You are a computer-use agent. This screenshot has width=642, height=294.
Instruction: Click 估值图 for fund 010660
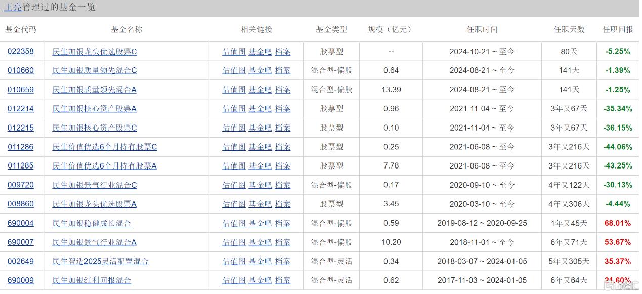234,71
